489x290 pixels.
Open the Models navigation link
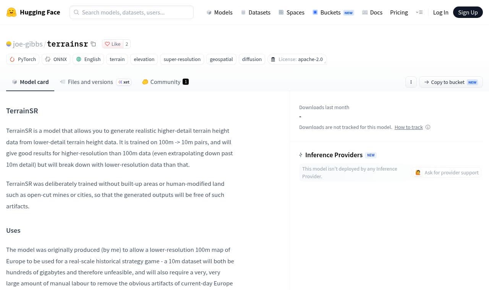[219, 12]
